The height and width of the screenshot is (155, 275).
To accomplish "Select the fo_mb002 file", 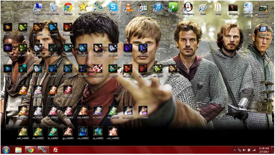I will [x=143, y=112].
